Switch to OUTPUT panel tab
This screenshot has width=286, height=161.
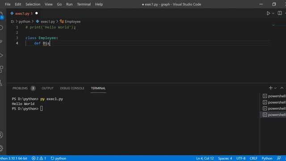pyautogui.click(x=47, y=88)
